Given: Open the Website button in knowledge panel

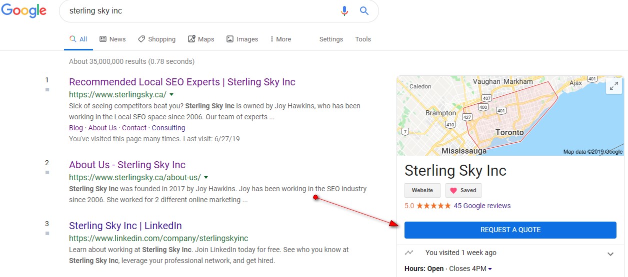Looking at the screenshot, I should click(x=422, y=190).
